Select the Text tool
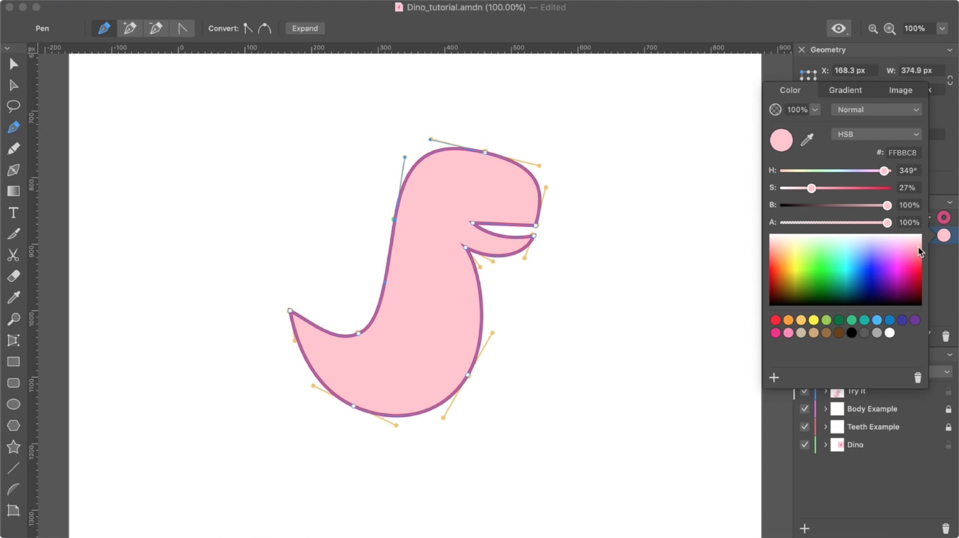This screenshot has width=959, height=538. (13, 213)
